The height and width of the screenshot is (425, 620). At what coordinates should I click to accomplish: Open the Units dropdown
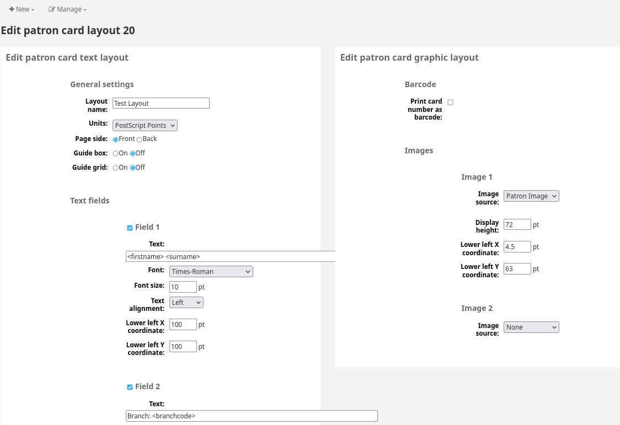pyautogui.click(x=145, y=126)
